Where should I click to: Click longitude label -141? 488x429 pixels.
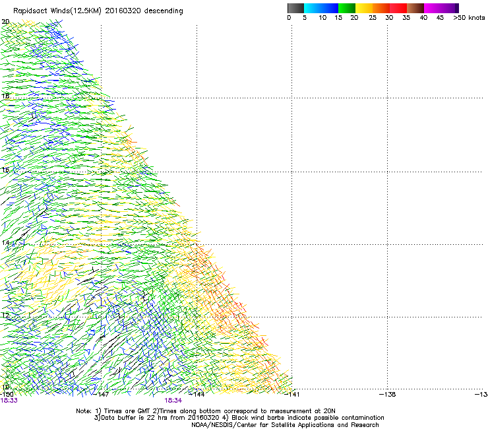tap(292, 395)
